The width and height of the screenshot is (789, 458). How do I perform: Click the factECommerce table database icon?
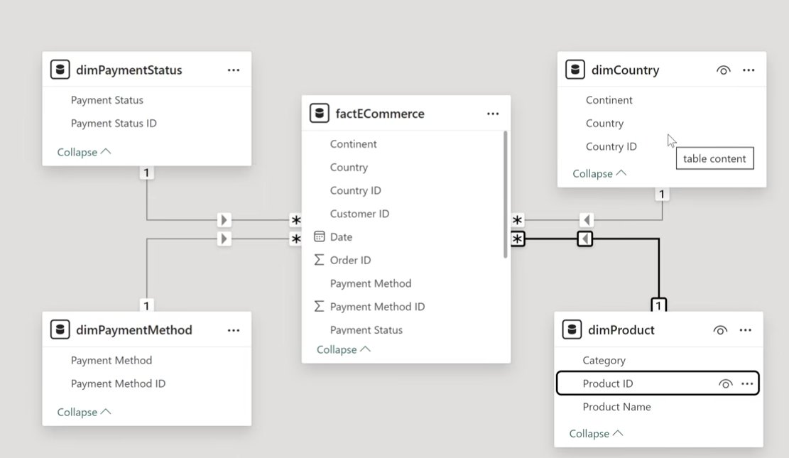pos(319,113)
